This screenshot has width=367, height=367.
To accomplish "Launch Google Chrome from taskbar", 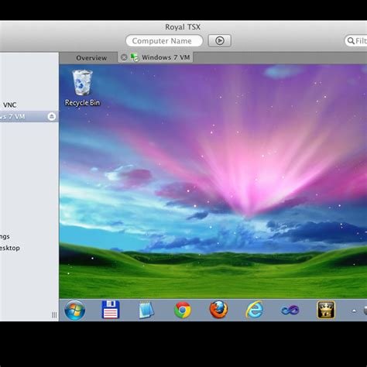I will [183, 310].
